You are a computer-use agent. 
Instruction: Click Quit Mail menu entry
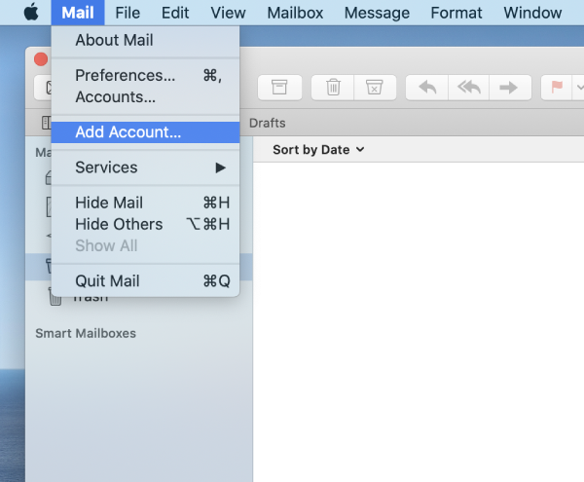107,280
